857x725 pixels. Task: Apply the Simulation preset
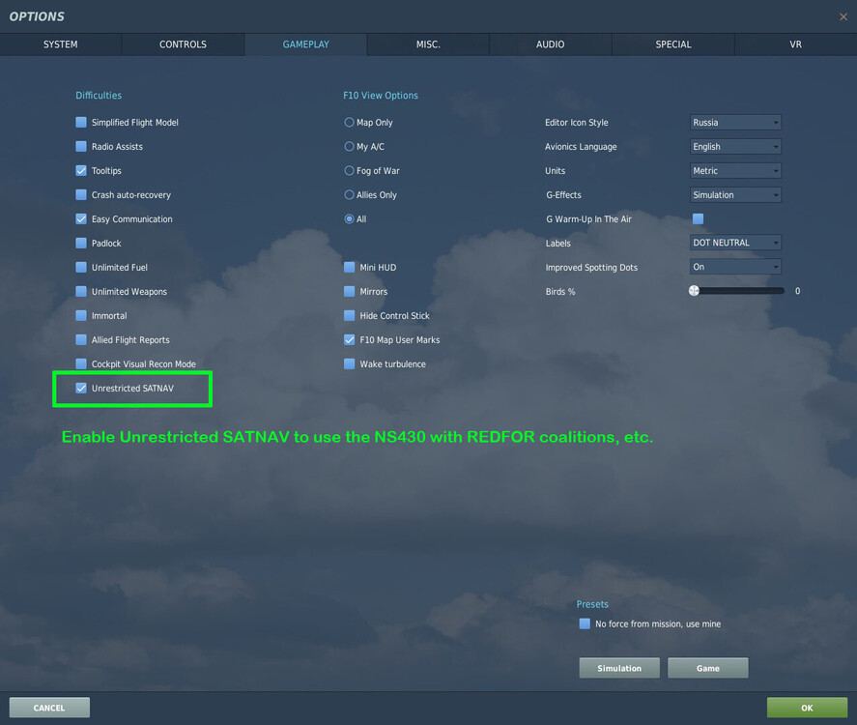[x=619, y=668]
